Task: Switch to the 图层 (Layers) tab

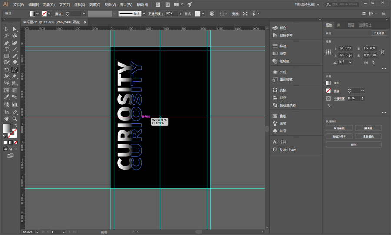Action: (x=350, y=25)
